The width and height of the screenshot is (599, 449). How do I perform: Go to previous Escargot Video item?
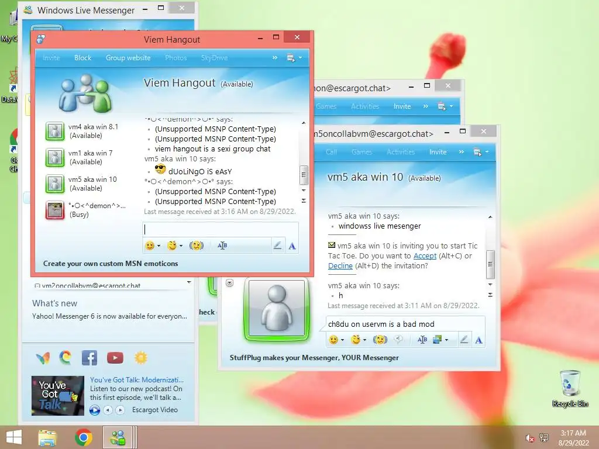(108, 410)
